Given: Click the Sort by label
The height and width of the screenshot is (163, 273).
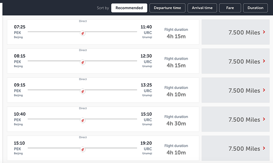Looking at the screenshot, I should [103, 8].
